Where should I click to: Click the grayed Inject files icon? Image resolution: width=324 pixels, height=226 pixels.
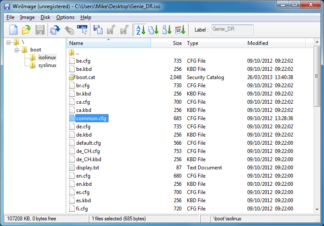coord(69,30)
